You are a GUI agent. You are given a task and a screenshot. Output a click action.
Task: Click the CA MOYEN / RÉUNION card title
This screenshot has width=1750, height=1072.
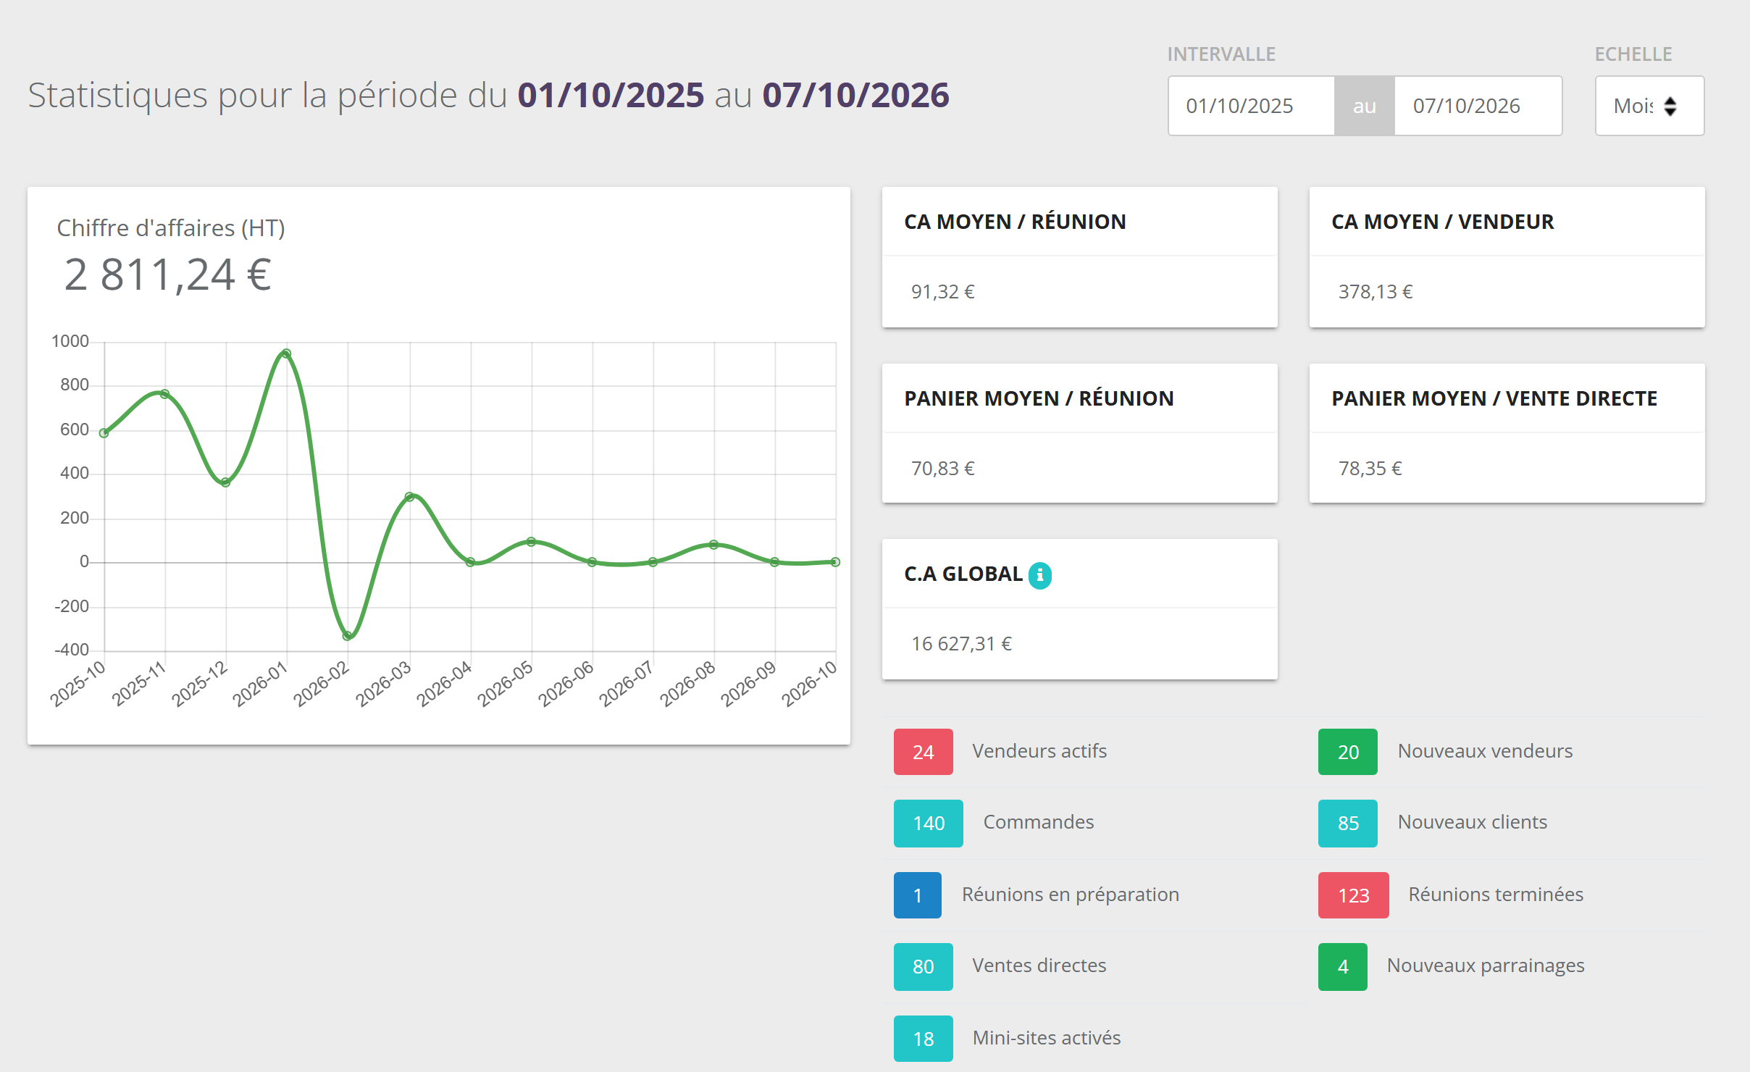coord(1015,222)
